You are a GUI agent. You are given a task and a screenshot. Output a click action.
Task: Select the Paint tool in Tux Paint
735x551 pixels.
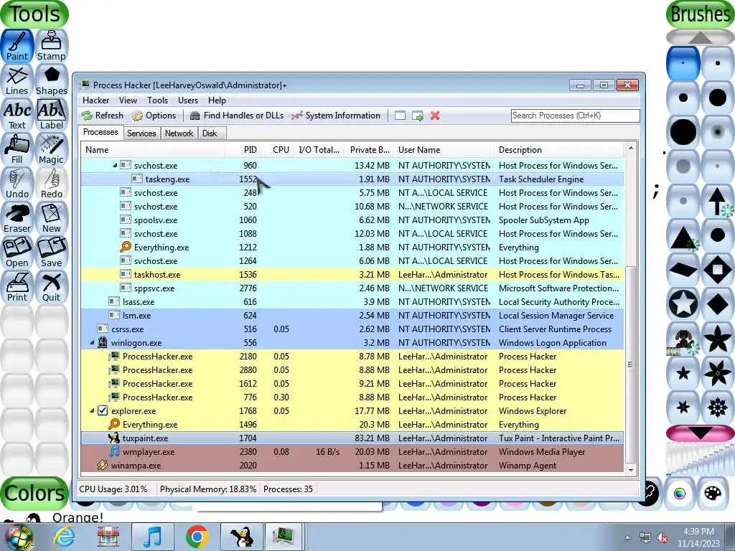(17, 46)
